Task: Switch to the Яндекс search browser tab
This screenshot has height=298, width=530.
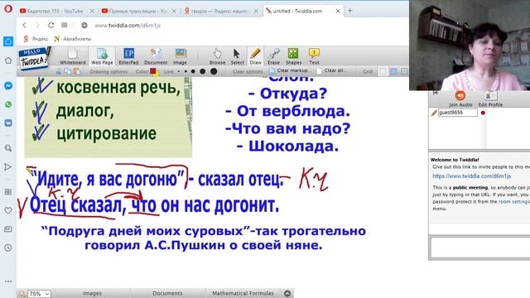Action: click(x=220, y=11)
